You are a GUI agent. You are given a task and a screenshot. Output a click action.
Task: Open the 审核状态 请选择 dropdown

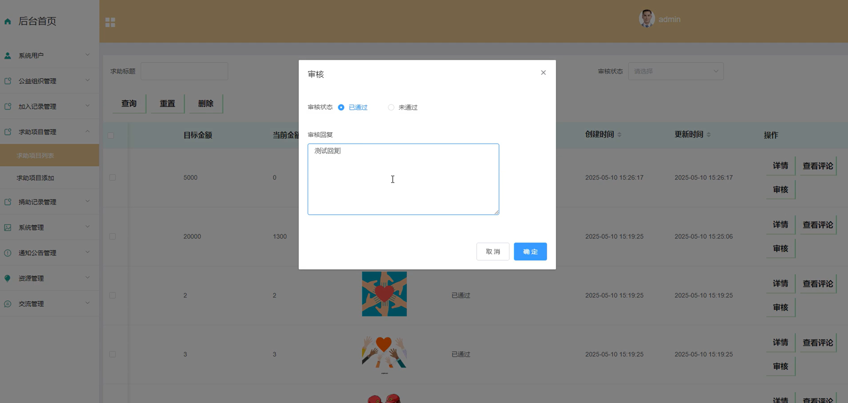(x=676, y=71)
